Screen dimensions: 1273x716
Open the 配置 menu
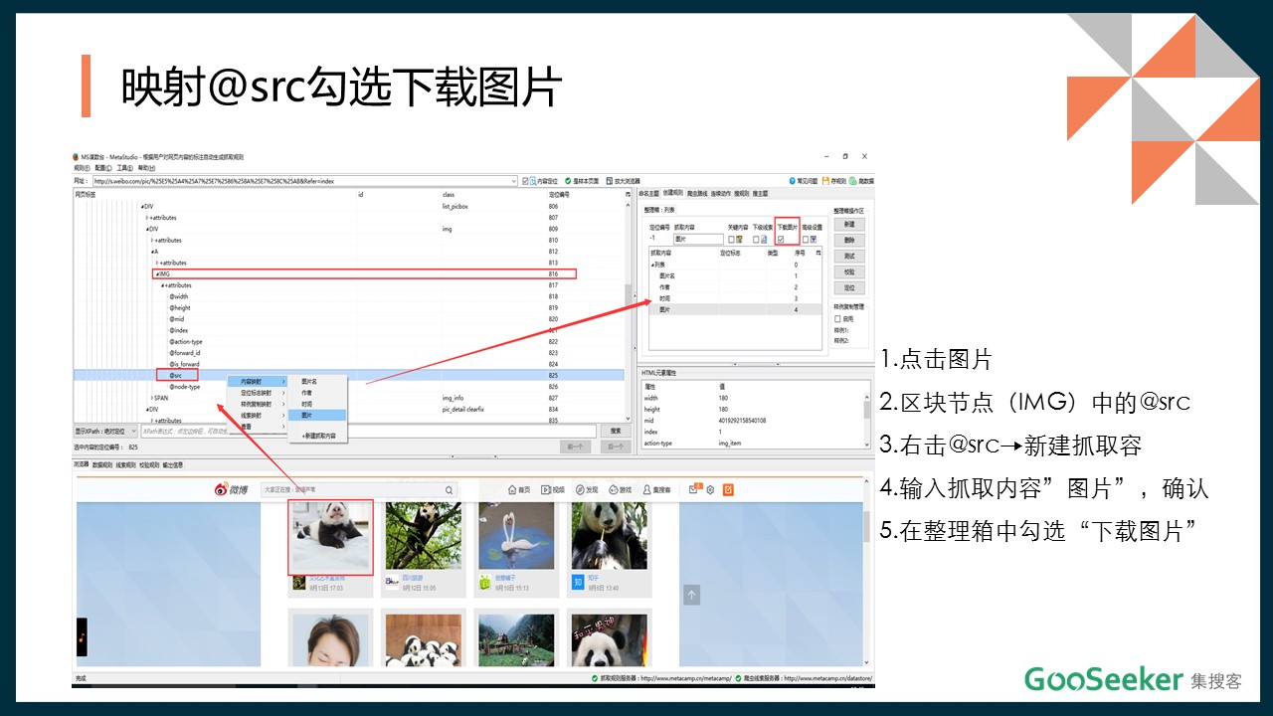[x=101, y=168]
